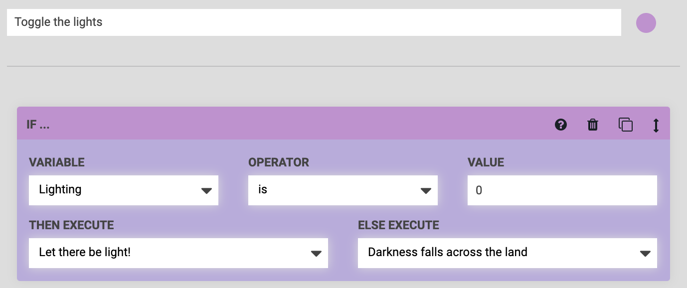Duplicate the IF condition block
687x288 pixels.
[x=625, y=125]
